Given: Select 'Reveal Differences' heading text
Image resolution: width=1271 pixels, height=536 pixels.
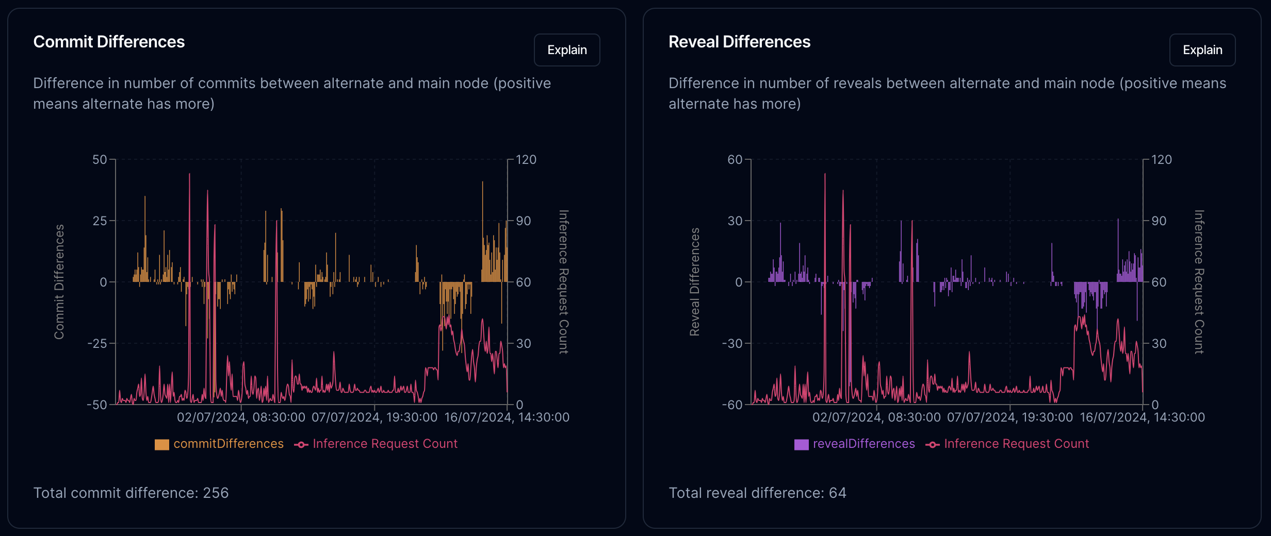Looking at the screenshot, I should pyautogui.click(x=739, y=42).
